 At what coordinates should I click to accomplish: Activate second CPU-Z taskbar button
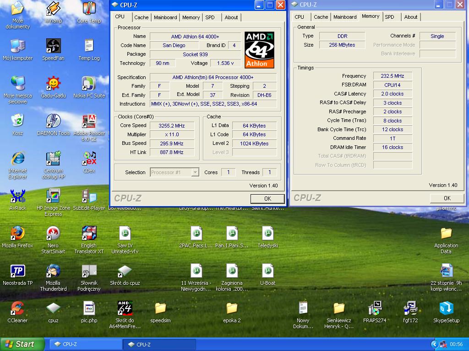(159, 345)
